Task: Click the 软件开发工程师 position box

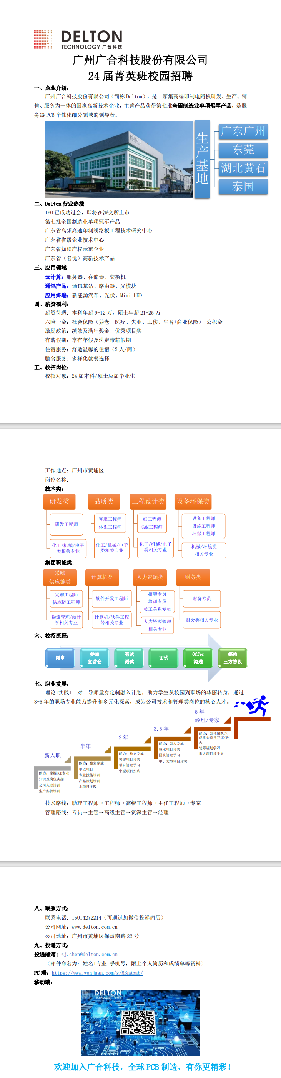Action: coord(111,598)
